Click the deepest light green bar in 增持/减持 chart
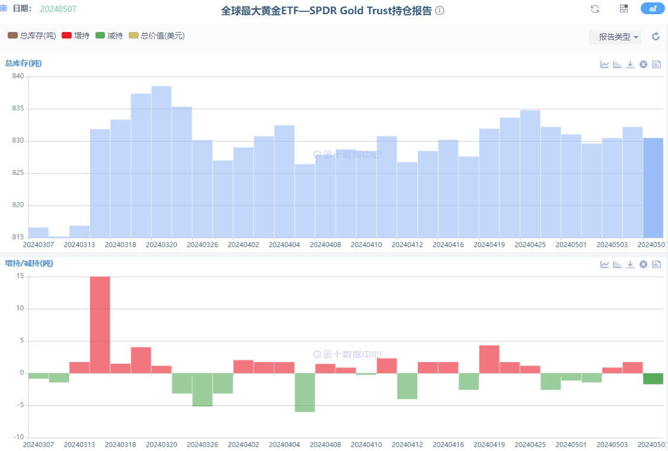This screenshot has width=668, height=451. (305, 393)
